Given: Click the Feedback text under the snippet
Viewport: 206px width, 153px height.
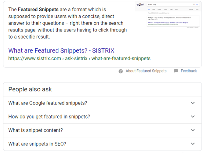Looking at the screenshot, I should tap(189, 71).
